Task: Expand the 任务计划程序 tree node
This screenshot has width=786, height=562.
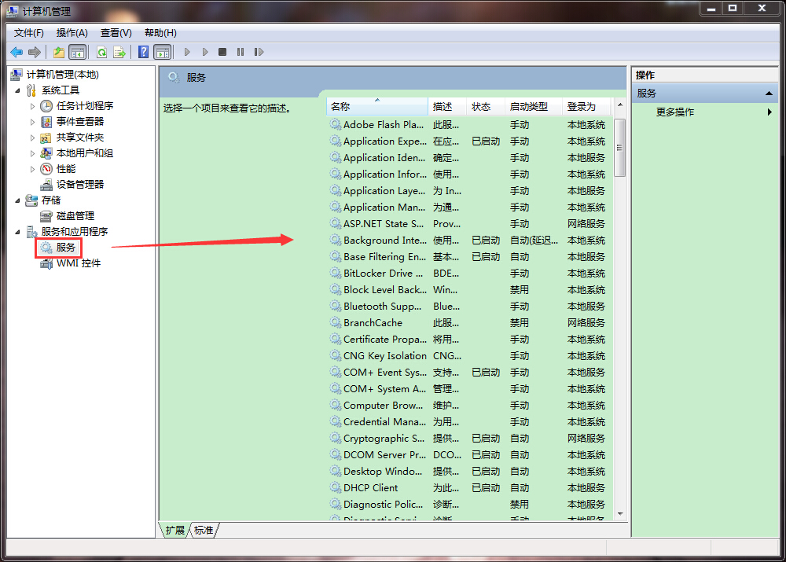Action: click(32, 106)
